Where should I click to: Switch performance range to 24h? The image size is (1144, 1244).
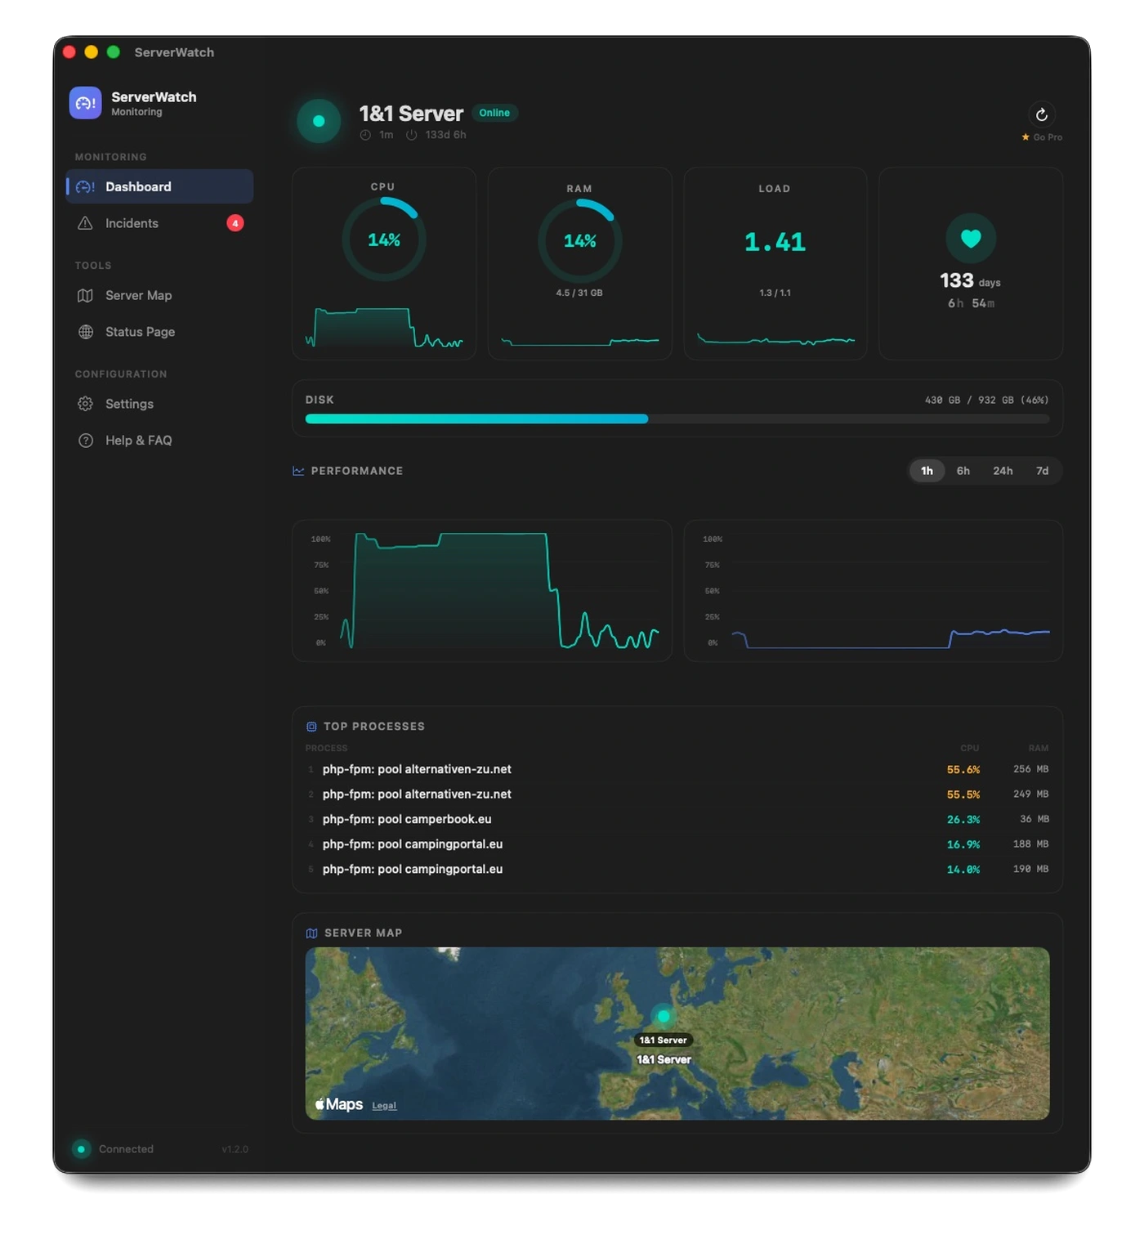(x=1003, y=471)
